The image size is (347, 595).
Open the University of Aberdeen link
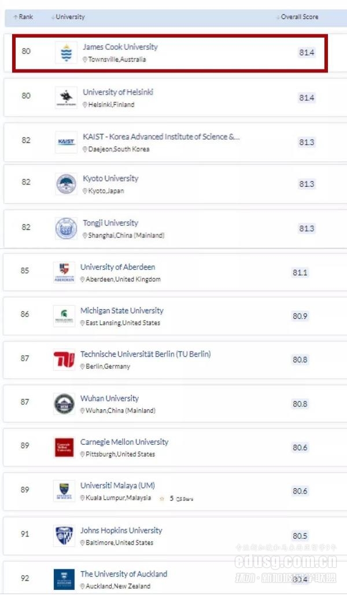pyautogui.click(x=117, y=267)
